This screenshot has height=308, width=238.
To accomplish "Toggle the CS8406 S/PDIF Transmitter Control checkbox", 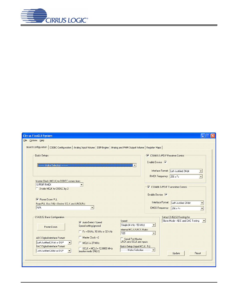I will click(x=148, y=187).
